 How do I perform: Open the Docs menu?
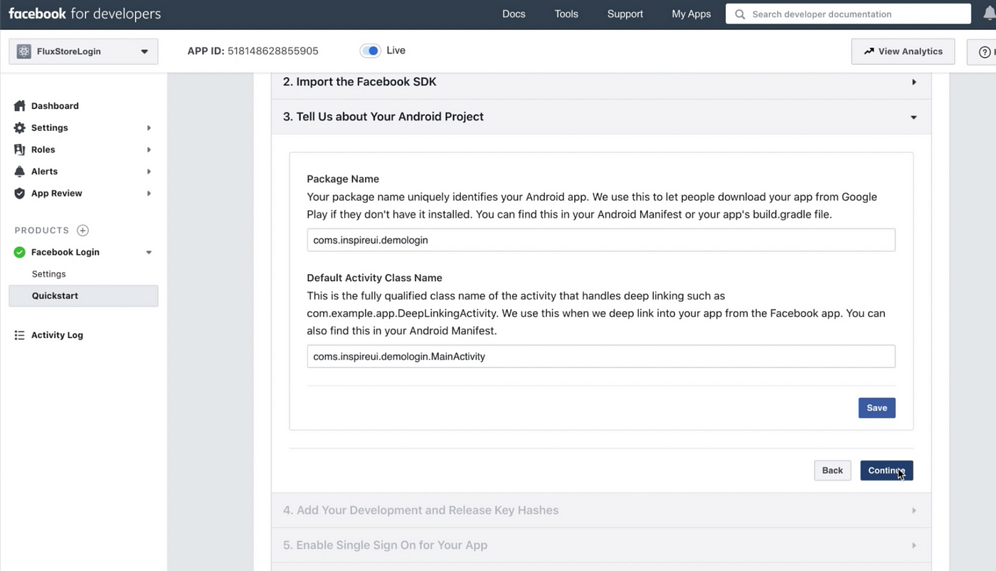514,14
